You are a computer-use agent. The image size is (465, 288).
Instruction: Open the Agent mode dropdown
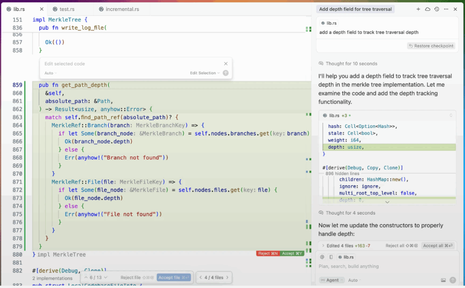(331, 280)
